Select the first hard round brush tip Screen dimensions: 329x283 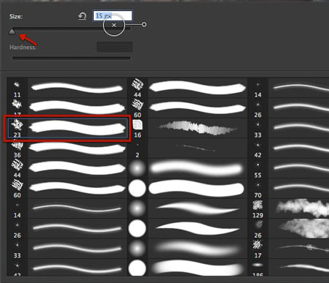[137, 189]
